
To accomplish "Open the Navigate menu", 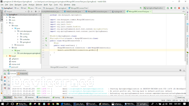I will coord(18,5).
